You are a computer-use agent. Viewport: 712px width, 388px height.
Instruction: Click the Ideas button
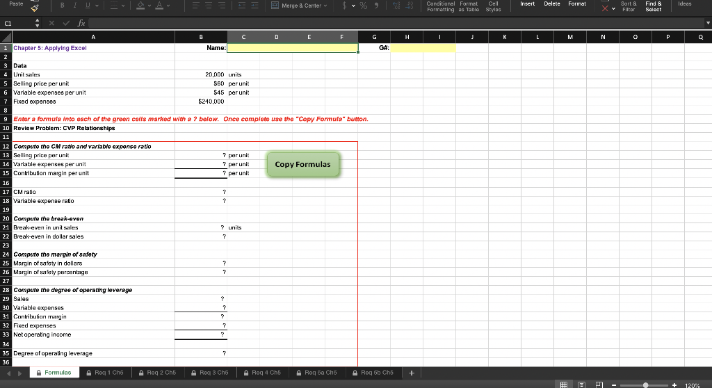tap(685, 3)
